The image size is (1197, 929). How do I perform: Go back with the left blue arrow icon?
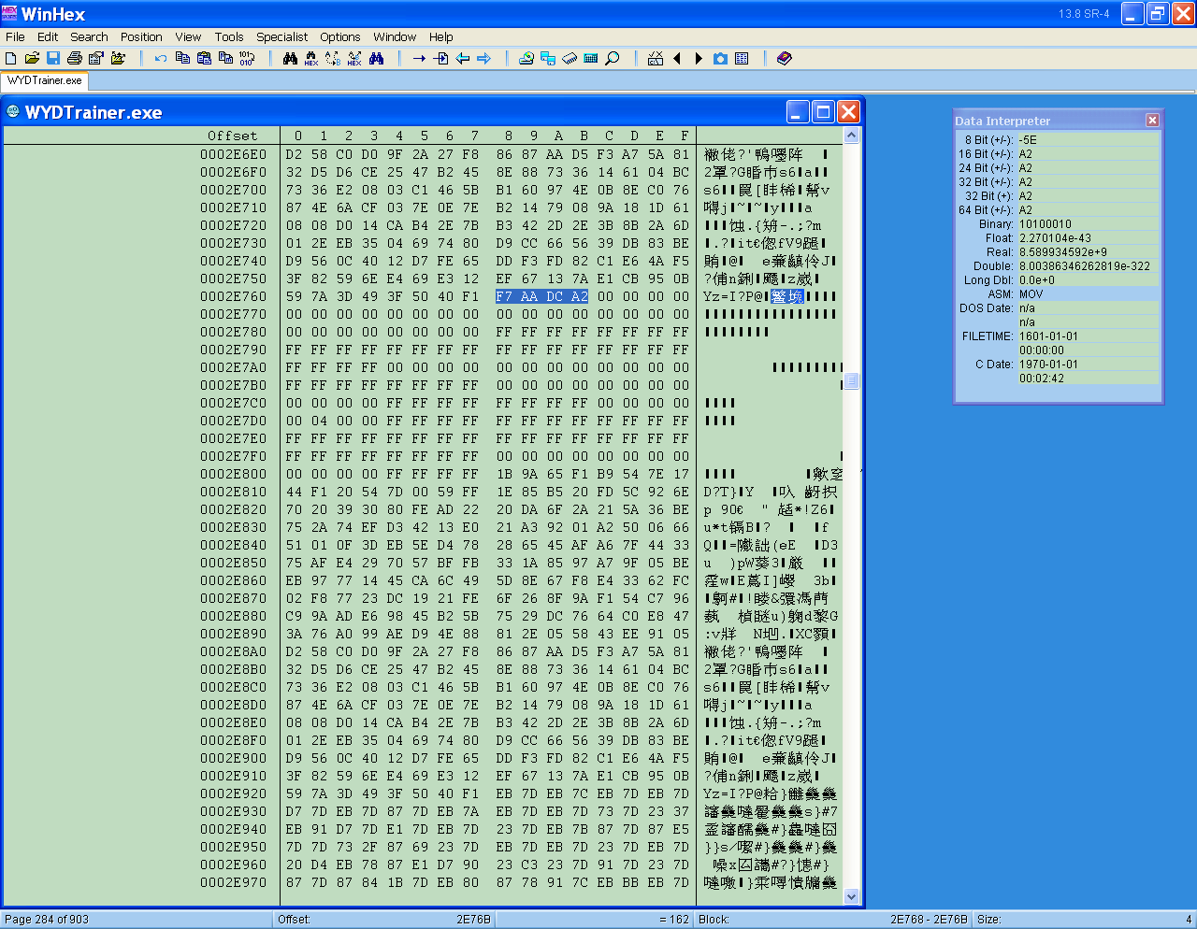(462, 58)
